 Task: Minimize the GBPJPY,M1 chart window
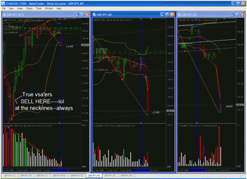232,15
